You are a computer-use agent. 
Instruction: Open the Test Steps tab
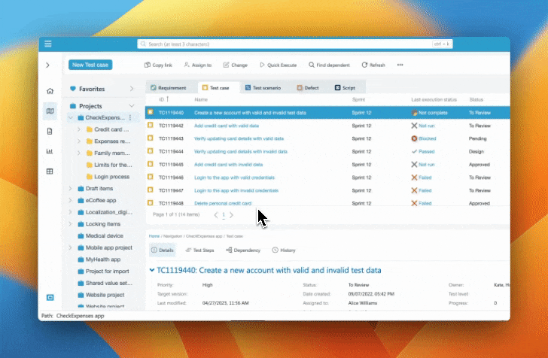[199, 250]
